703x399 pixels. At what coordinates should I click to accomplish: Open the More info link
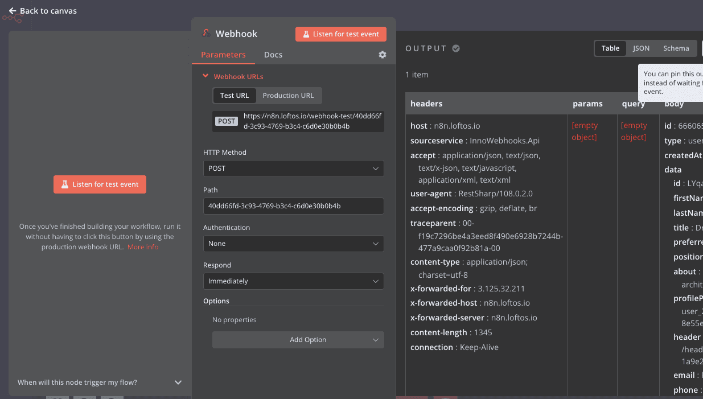[143, 247]
